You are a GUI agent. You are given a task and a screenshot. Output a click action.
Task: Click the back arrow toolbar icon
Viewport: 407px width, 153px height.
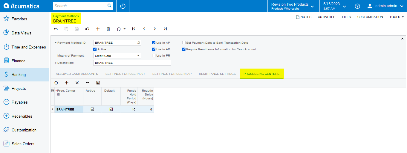point(56,29)
